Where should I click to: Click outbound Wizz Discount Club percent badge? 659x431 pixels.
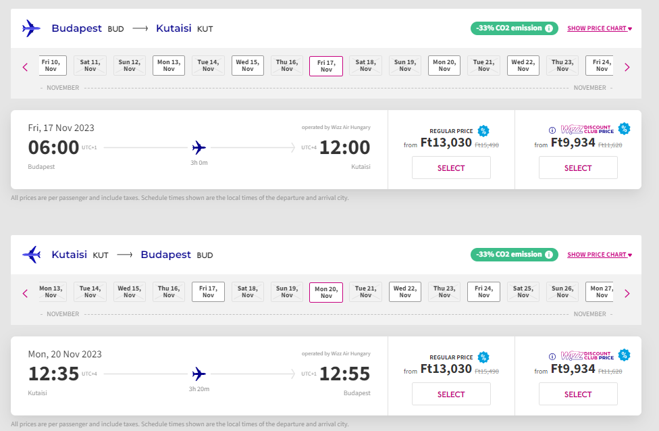625,128
